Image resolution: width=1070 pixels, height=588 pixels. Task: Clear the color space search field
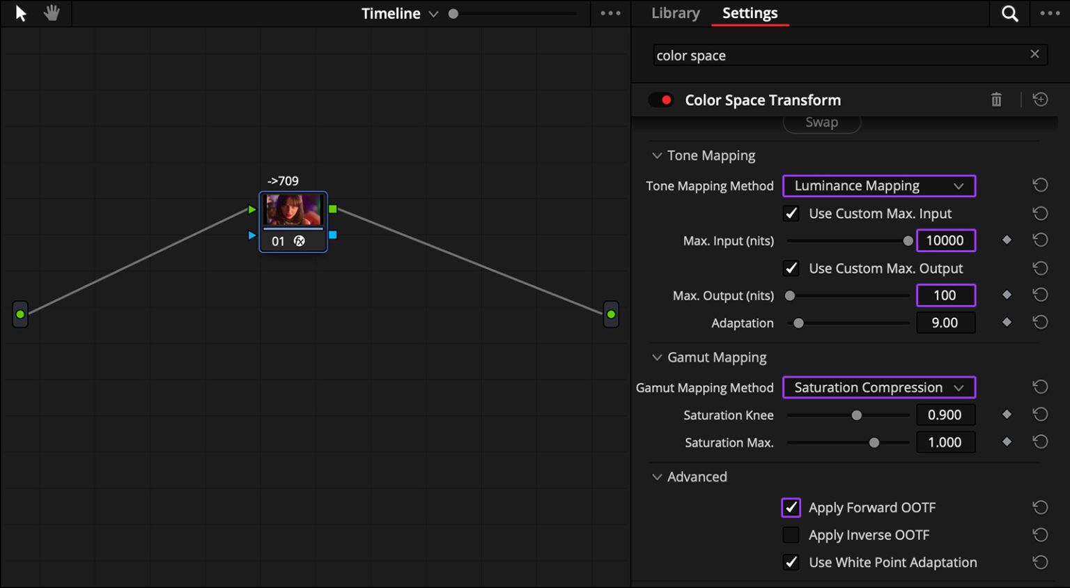click(1034, 54)
